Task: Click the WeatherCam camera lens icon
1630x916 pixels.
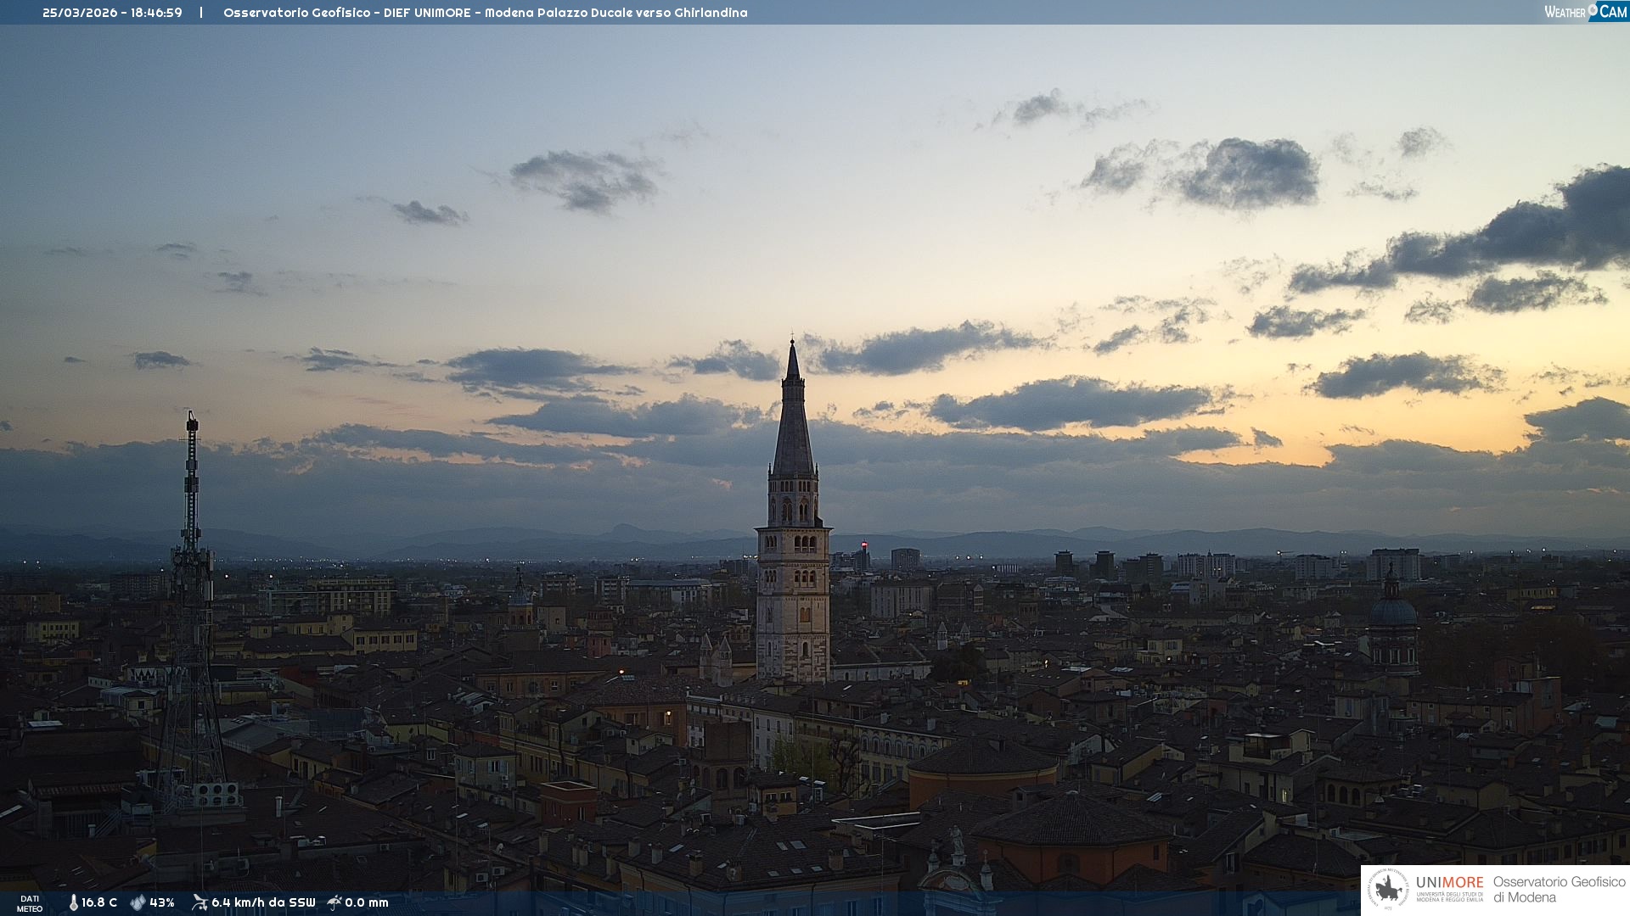Action: (1593, 9)
